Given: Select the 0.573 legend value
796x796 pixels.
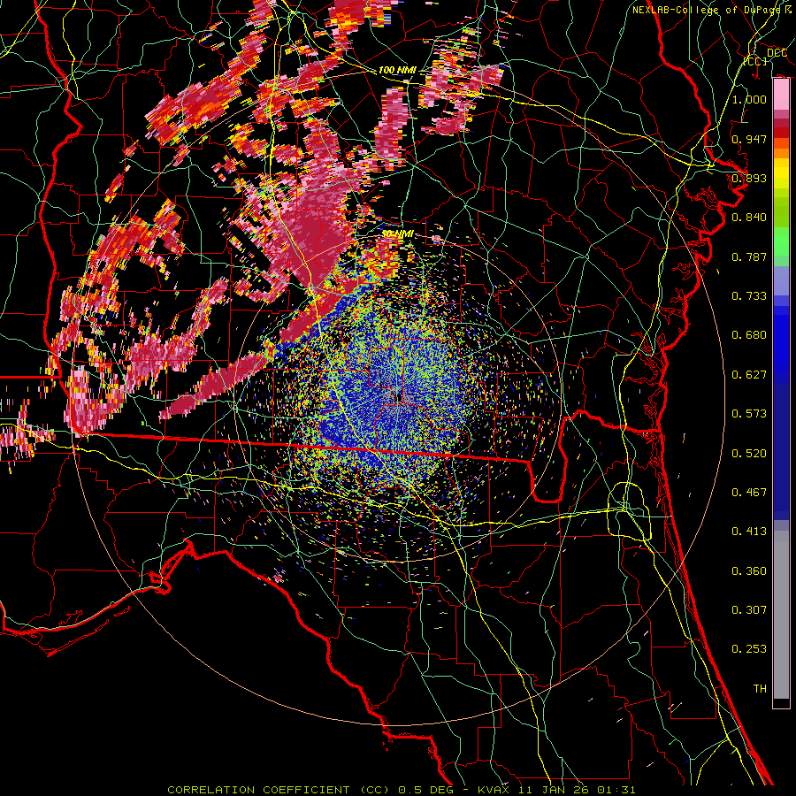Looking at the screenshot, I should [749, 414].
